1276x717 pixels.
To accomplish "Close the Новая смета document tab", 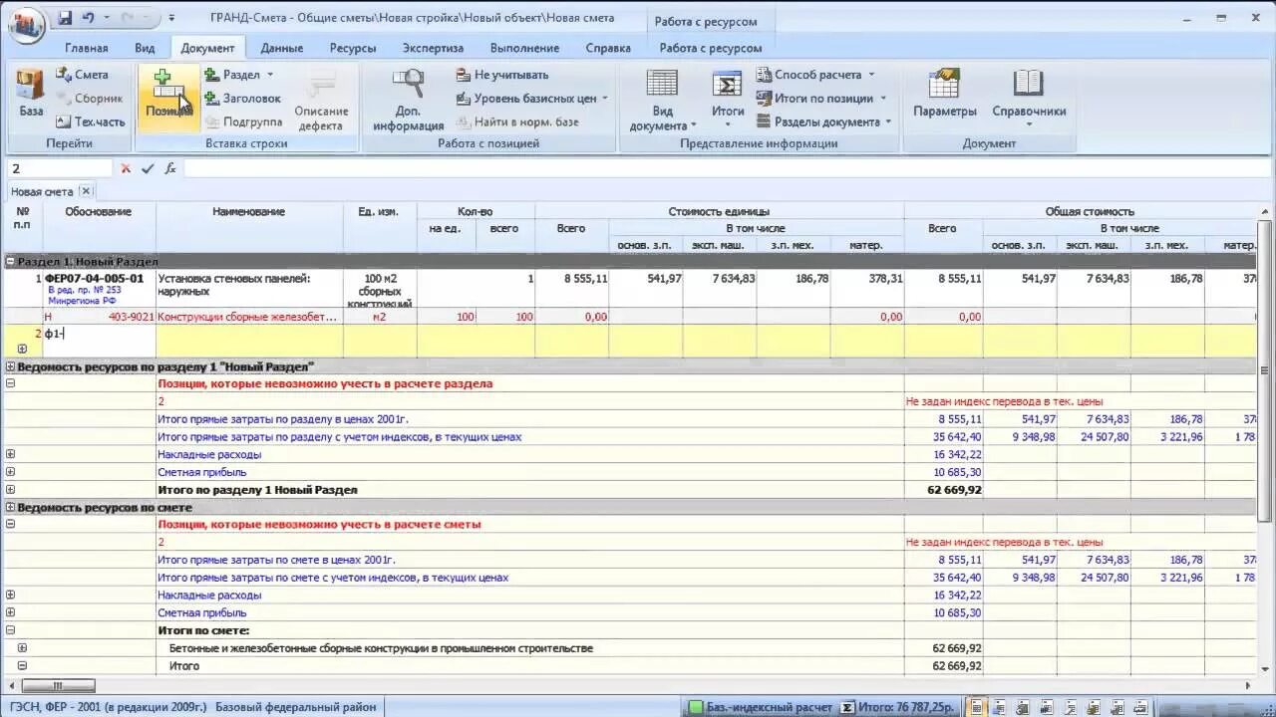I will pos(86,191).
